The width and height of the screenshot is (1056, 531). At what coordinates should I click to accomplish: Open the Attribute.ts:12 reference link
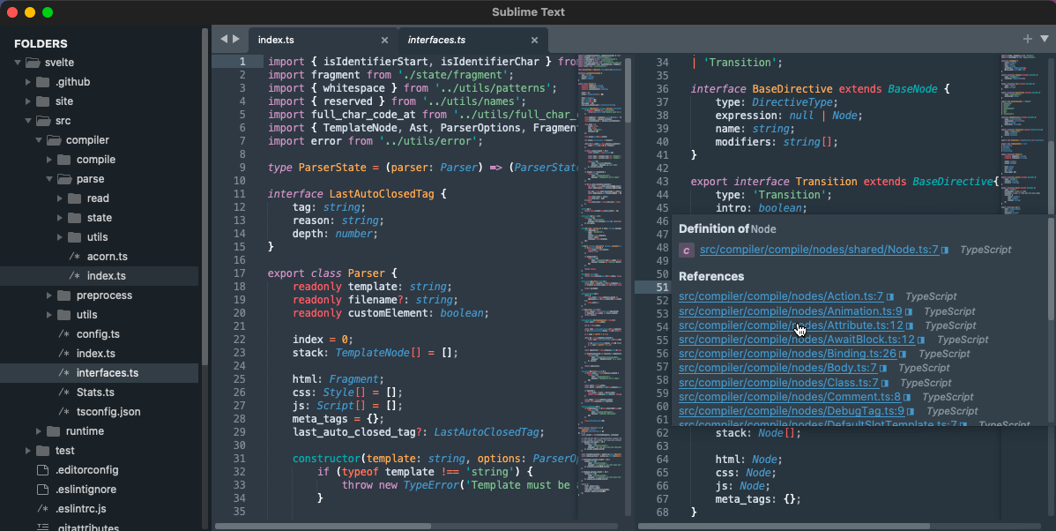click(791, 325)
